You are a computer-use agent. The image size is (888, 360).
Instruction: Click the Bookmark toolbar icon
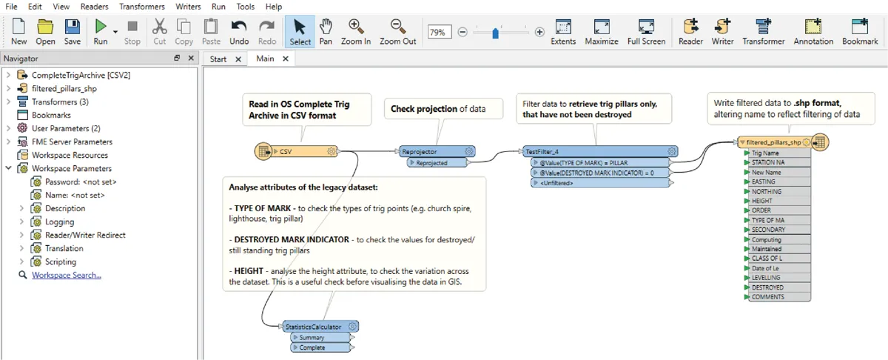click(x=860, y=27)
